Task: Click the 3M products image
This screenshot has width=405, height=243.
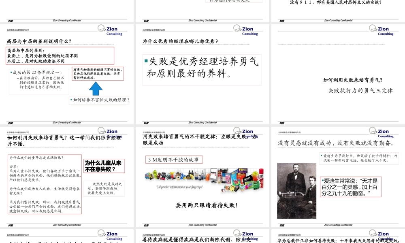Action: click(204, 180)
